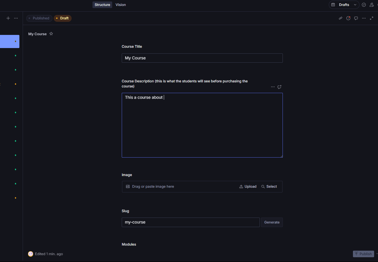
Task: Switch to the Vision tab
Action: click(121, 5)
